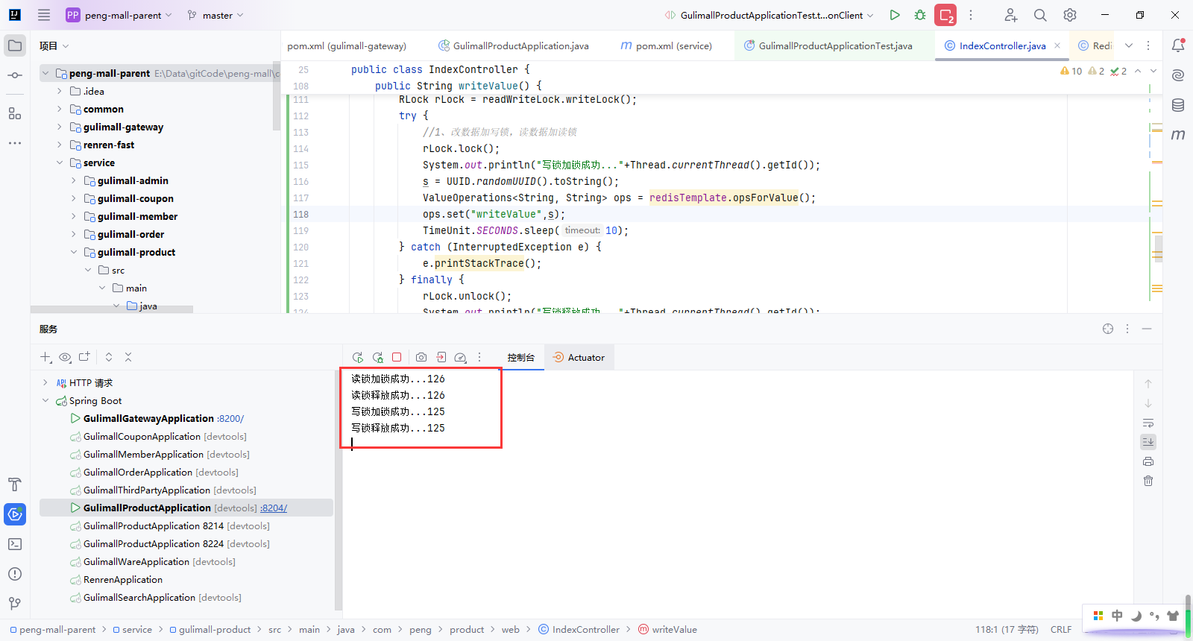Expand the .idea folder
The image size is (1193, 641).
(60, 91)
